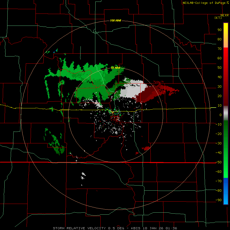Viewport: 230px width, 230px height.
Task: Select the -50 value on velocity scale
Action: click(x=218, y=162)
